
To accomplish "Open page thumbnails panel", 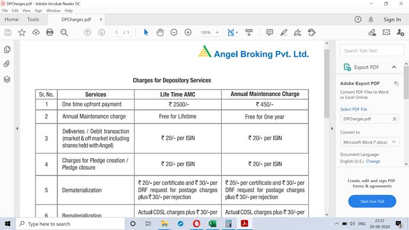I will (7, 49).
